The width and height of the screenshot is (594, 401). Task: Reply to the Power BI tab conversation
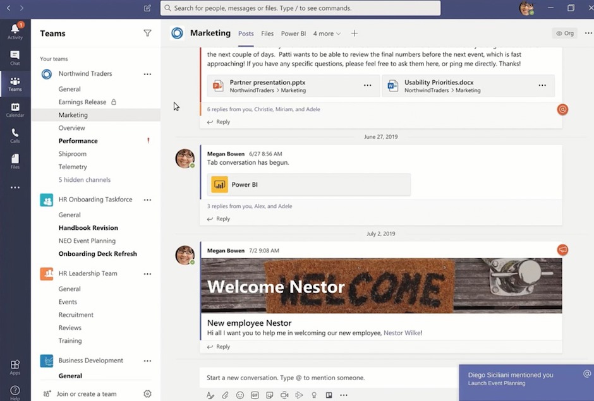click(x=219, y=218)
